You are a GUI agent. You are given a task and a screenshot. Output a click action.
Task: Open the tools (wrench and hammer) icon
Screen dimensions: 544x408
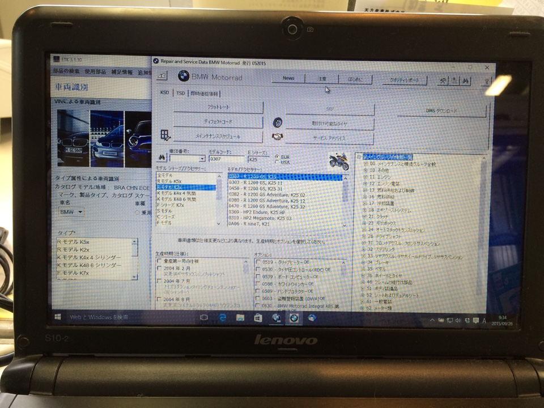(x=443, y=80)
